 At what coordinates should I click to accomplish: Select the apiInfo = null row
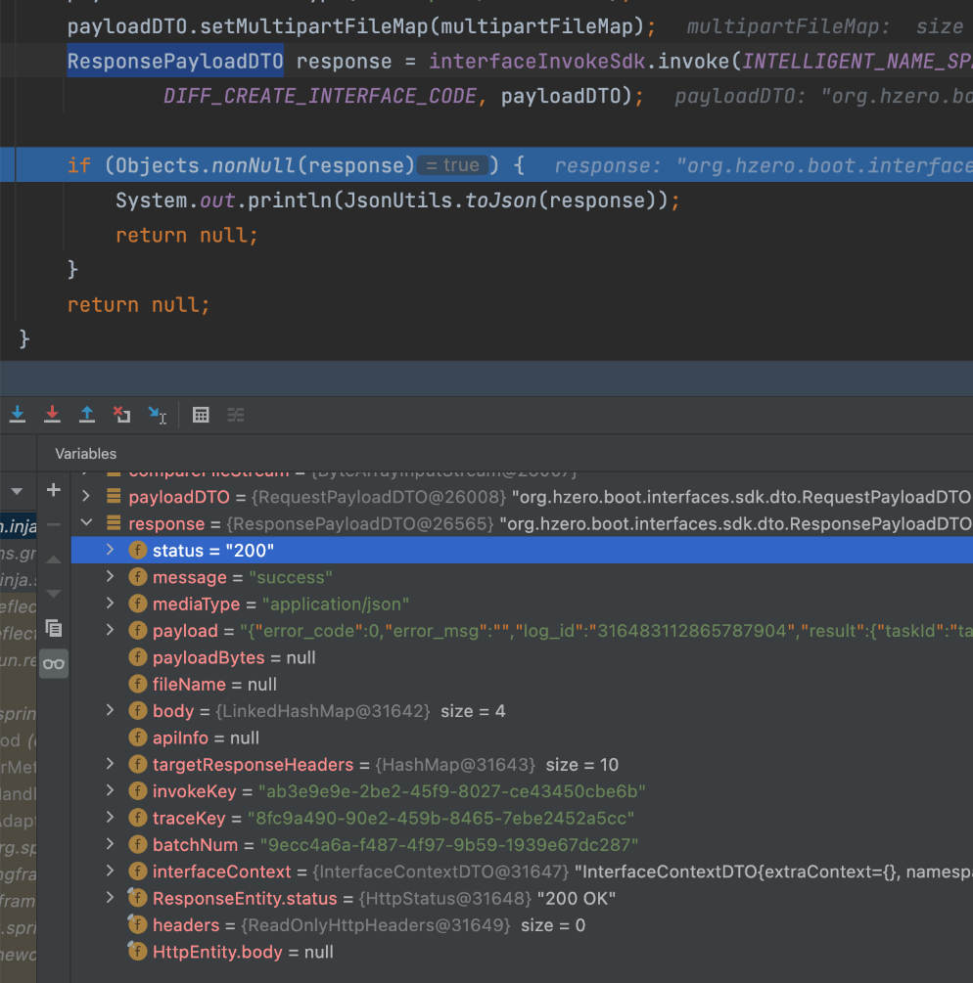(522, 737)
